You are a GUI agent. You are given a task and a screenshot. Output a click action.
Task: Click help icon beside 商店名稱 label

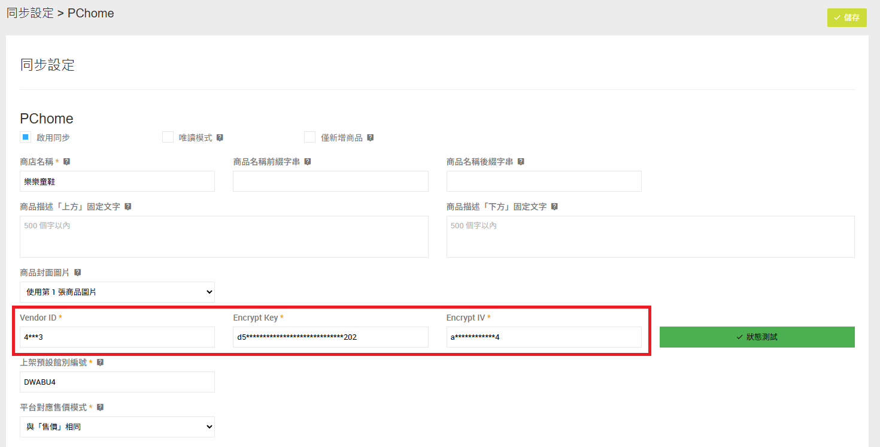tap(66, 162)
